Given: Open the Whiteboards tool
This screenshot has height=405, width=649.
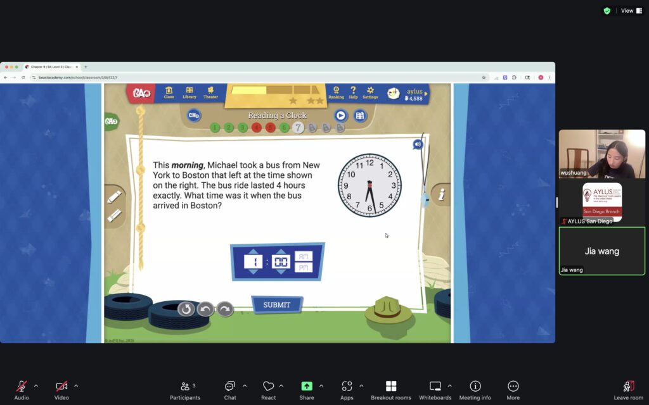Looking at the screenshot, I should (435, 387).
